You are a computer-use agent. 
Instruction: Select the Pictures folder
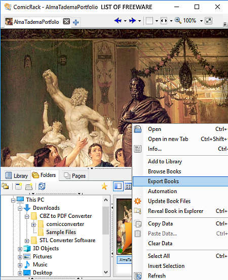[42, 256]
